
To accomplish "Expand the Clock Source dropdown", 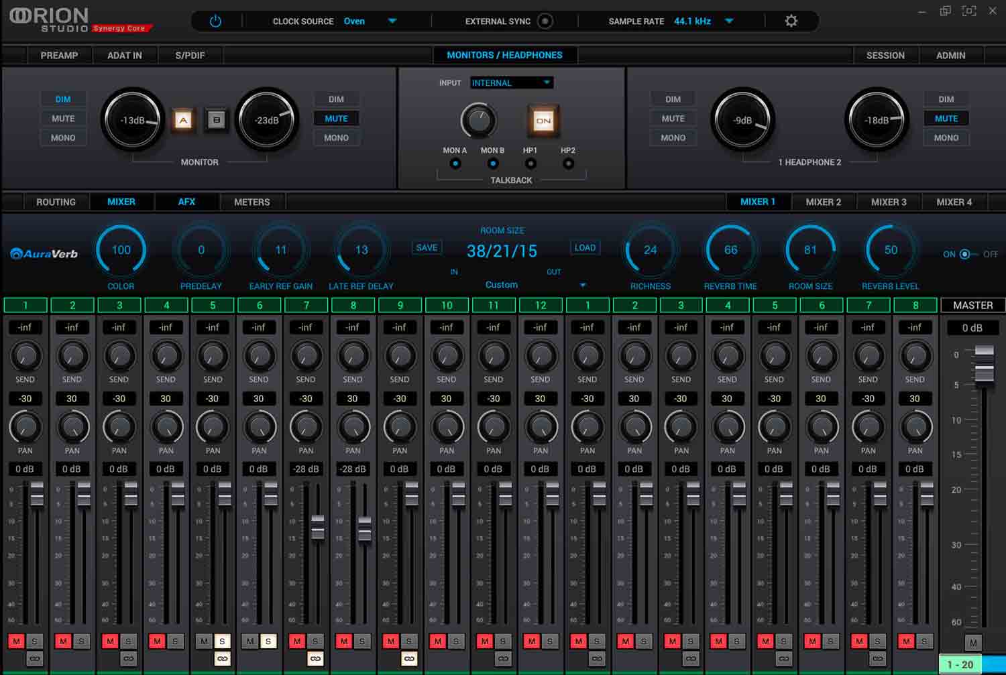I will [392, 21].
